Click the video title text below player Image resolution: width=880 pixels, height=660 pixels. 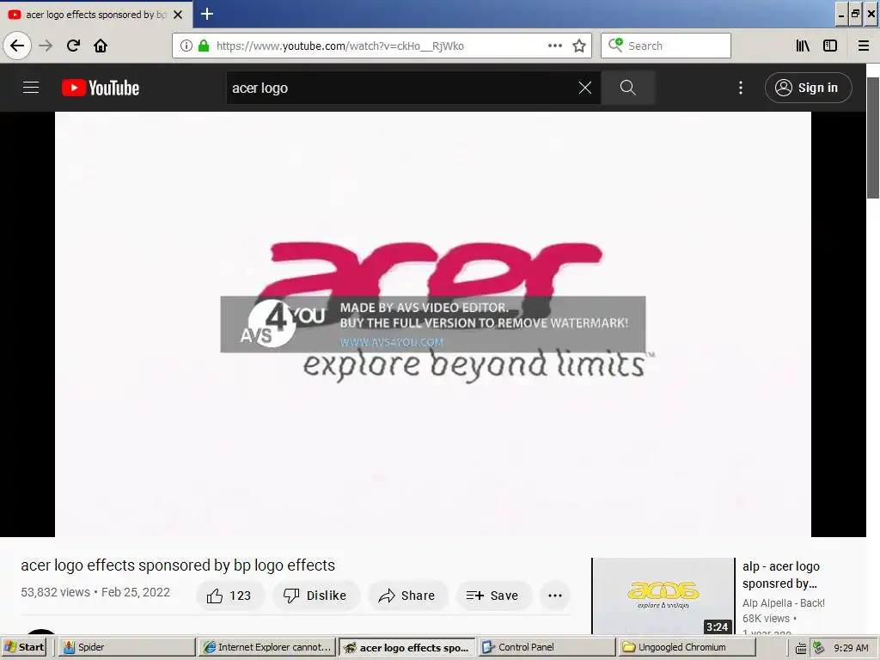[178, 565]
